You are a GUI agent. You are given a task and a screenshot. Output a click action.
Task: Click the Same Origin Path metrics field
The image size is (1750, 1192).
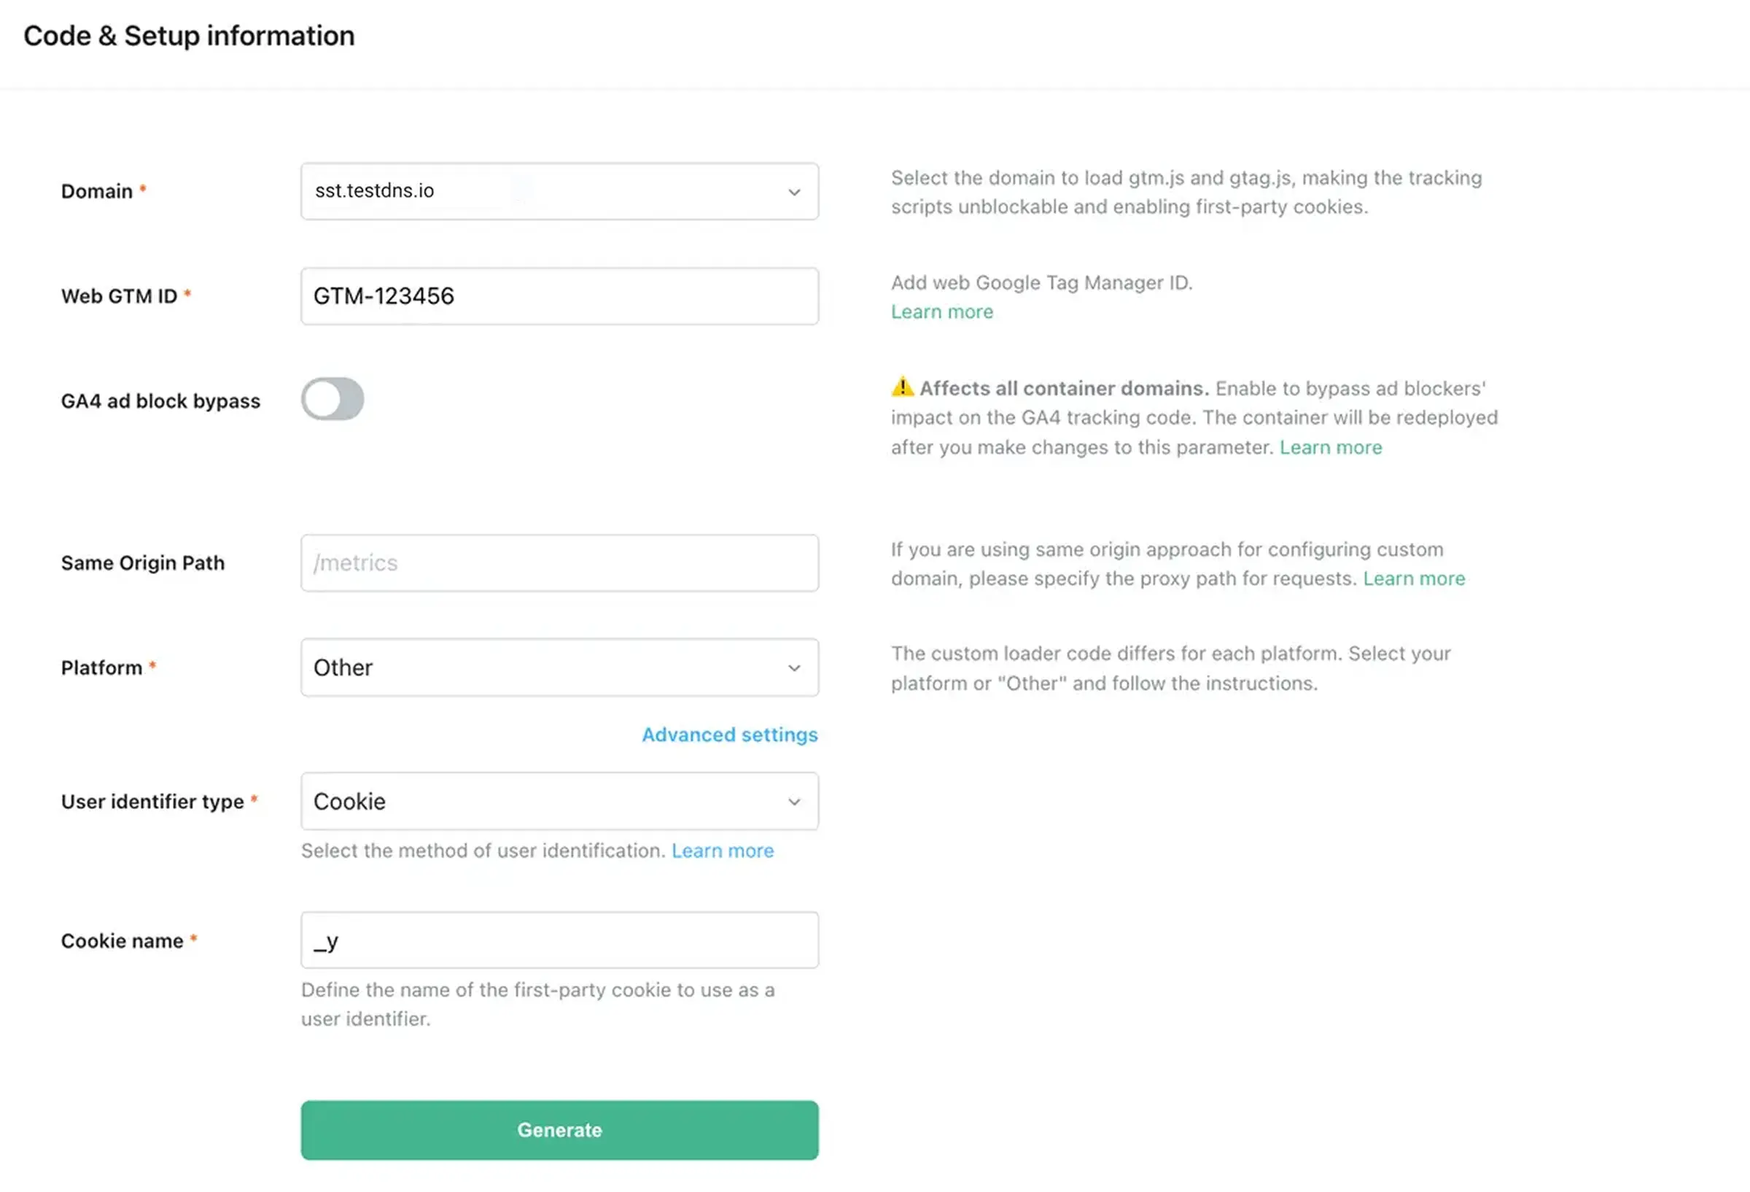559,563
